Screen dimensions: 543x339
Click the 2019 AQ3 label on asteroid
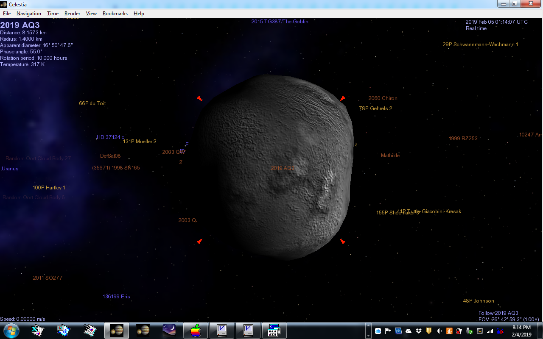tap(283, 168)
